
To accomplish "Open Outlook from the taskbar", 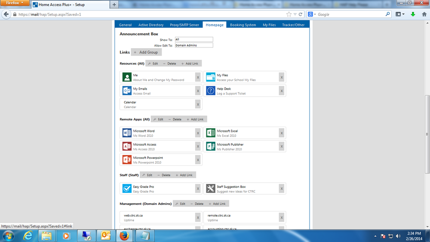I will click(x=106, y=236).
